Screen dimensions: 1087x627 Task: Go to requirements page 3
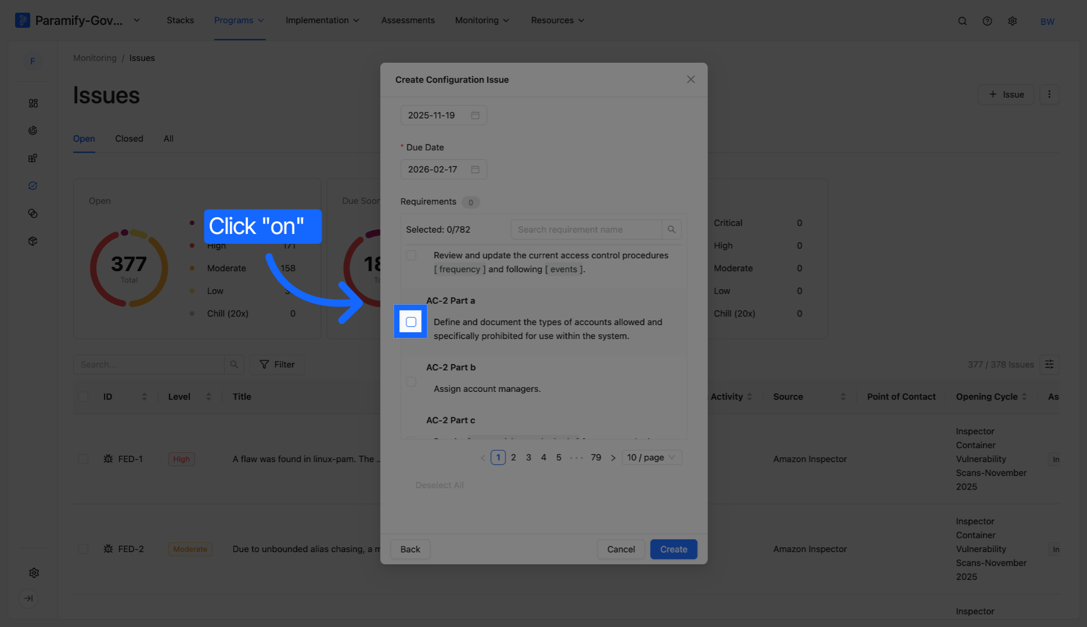528,457
